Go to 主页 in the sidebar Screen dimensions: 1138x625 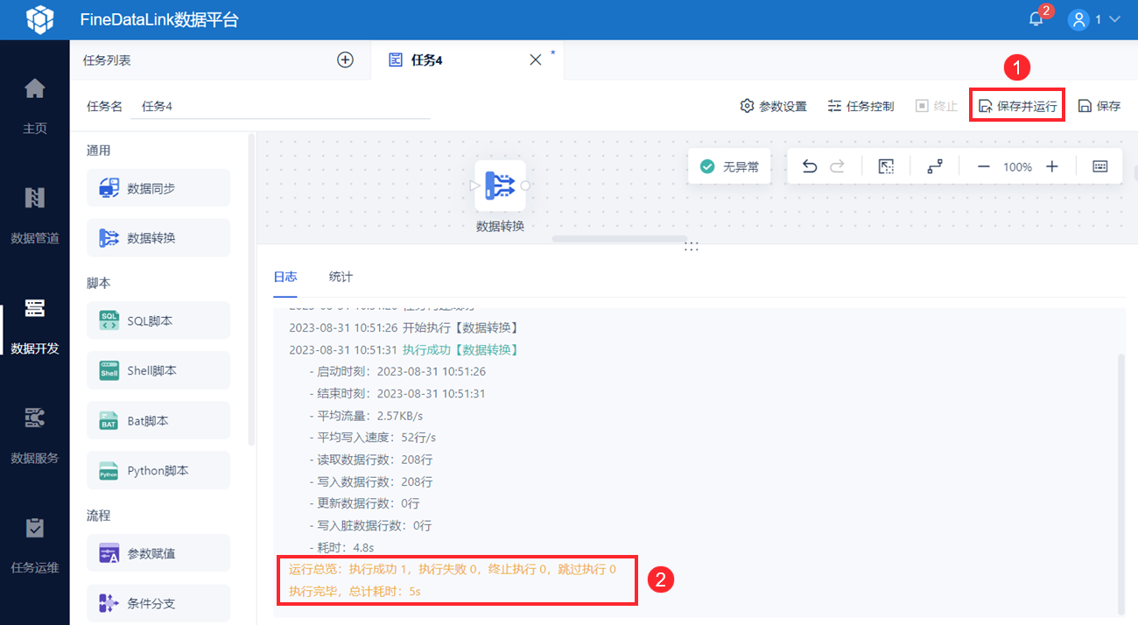click(35, 106)
